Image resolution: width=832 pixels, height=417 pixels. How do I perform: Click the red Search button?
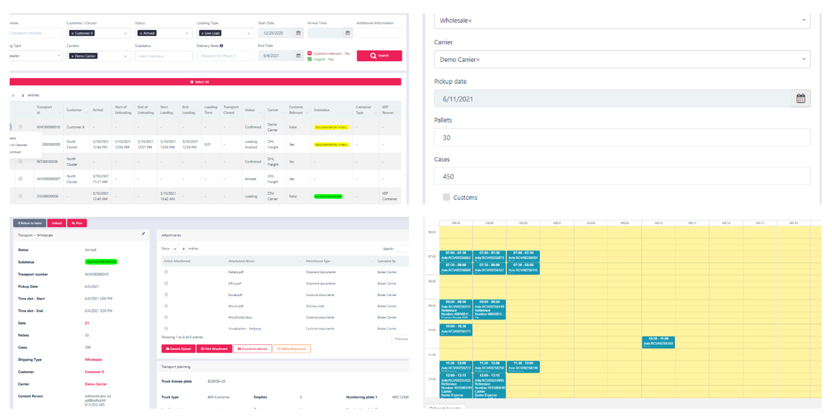pos(379,56)
